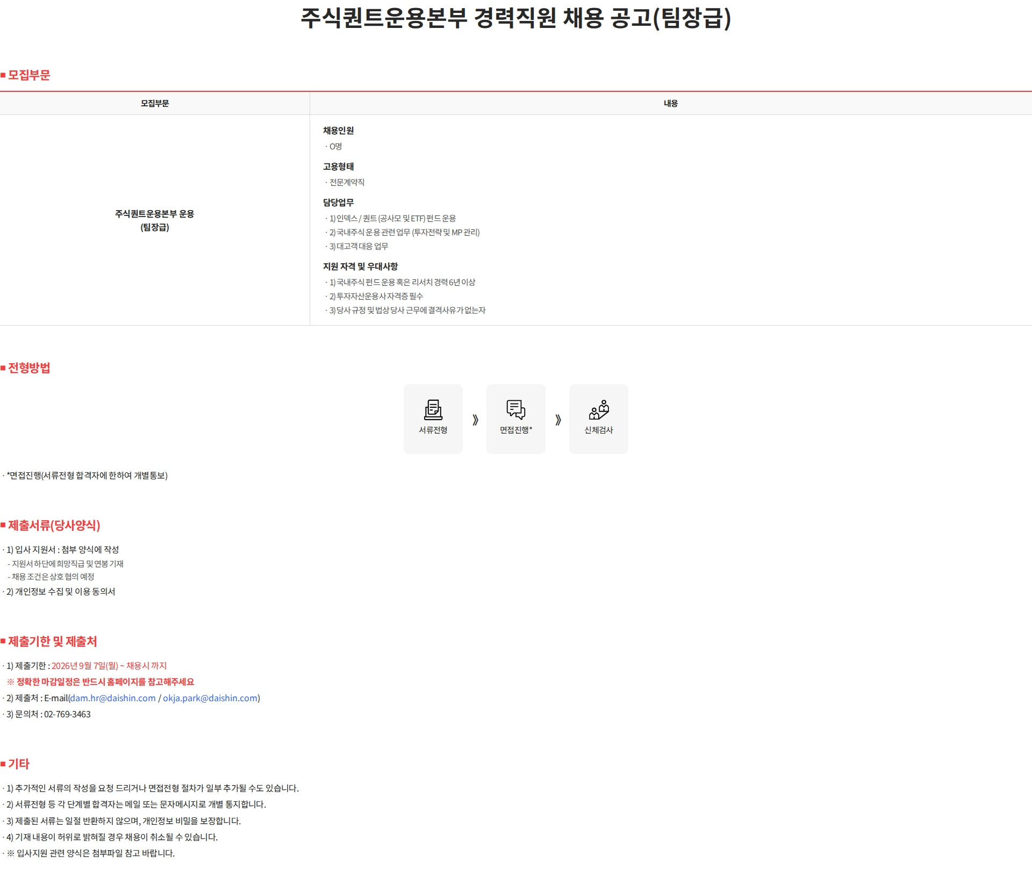Click the 내용 table column header
This screenshot has width=1032, height=871.
(671, 103)
